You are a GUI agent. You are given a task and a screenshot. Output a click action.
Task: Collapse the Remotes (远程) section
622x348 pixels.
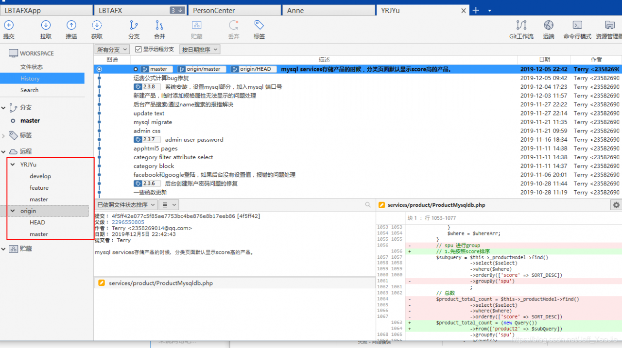[x=4, y=151]
